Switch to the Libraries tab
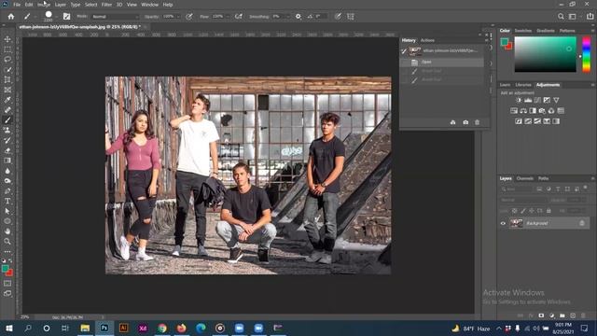 pyautogui.click(x=523, y=85)
